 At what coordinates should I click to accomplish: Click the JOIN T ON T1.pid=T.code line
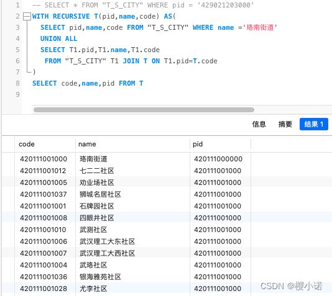(131, 61)
